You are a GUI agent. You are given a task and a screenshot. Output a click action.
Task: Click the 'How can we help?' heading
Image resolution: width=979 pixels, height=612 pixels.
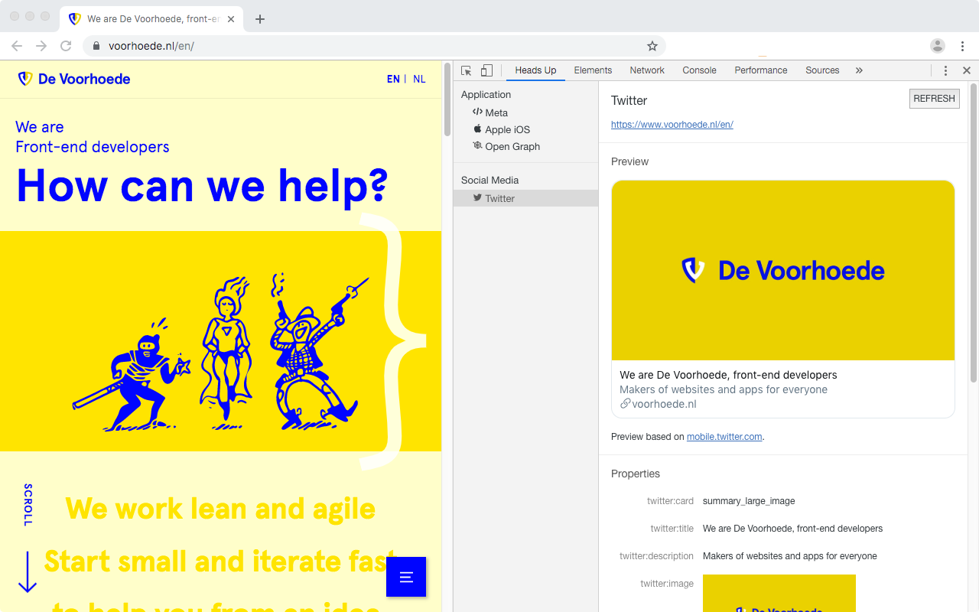202,185
